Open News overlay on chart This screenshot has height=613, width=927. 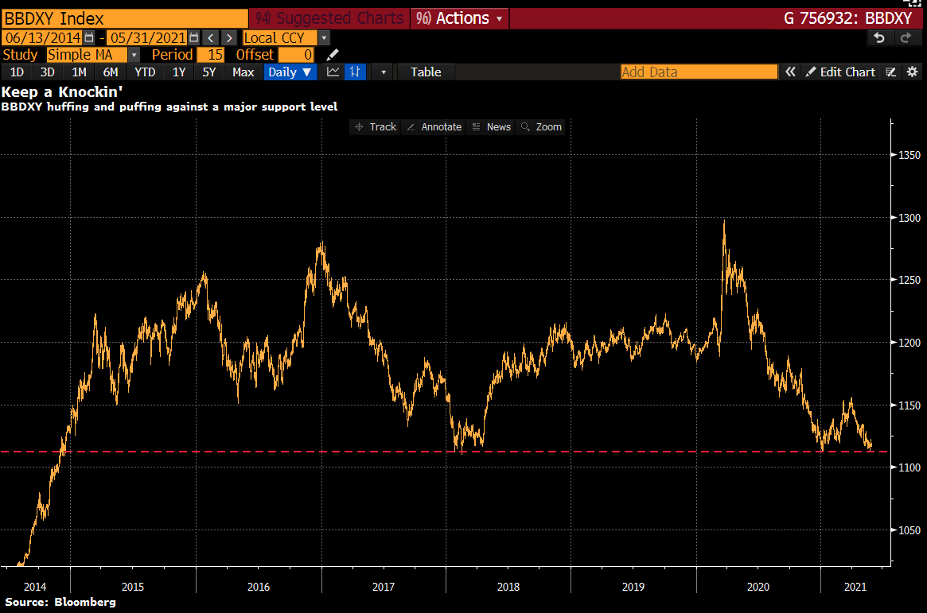[x=492, y=127]
